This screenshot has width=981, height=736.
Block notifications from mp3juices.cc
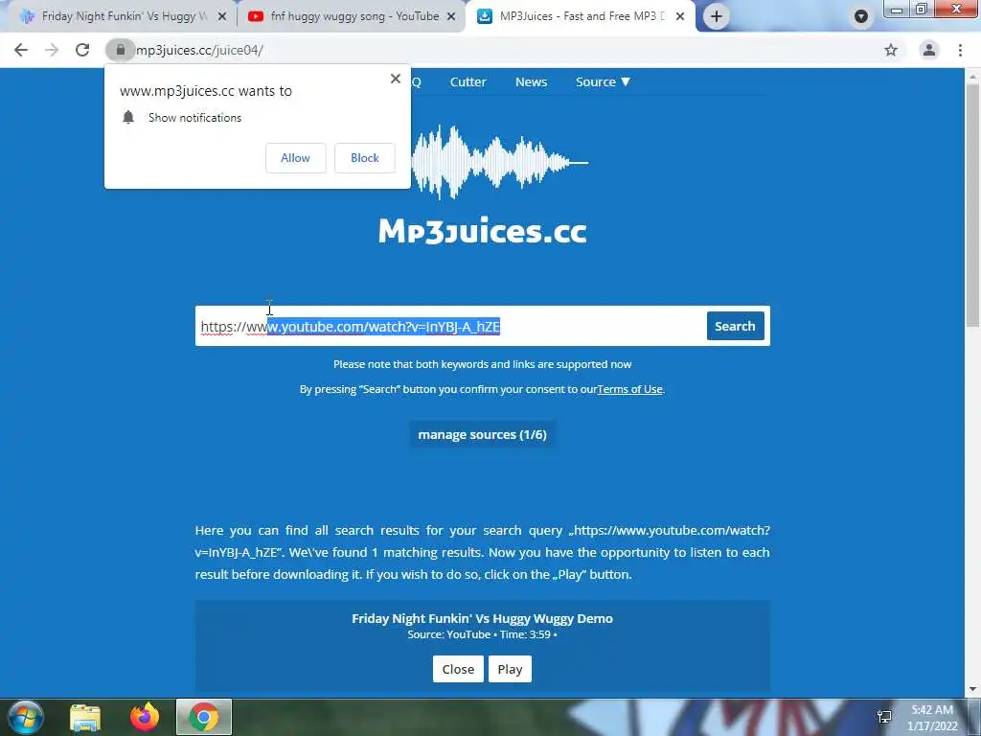(x=365, y=158)
